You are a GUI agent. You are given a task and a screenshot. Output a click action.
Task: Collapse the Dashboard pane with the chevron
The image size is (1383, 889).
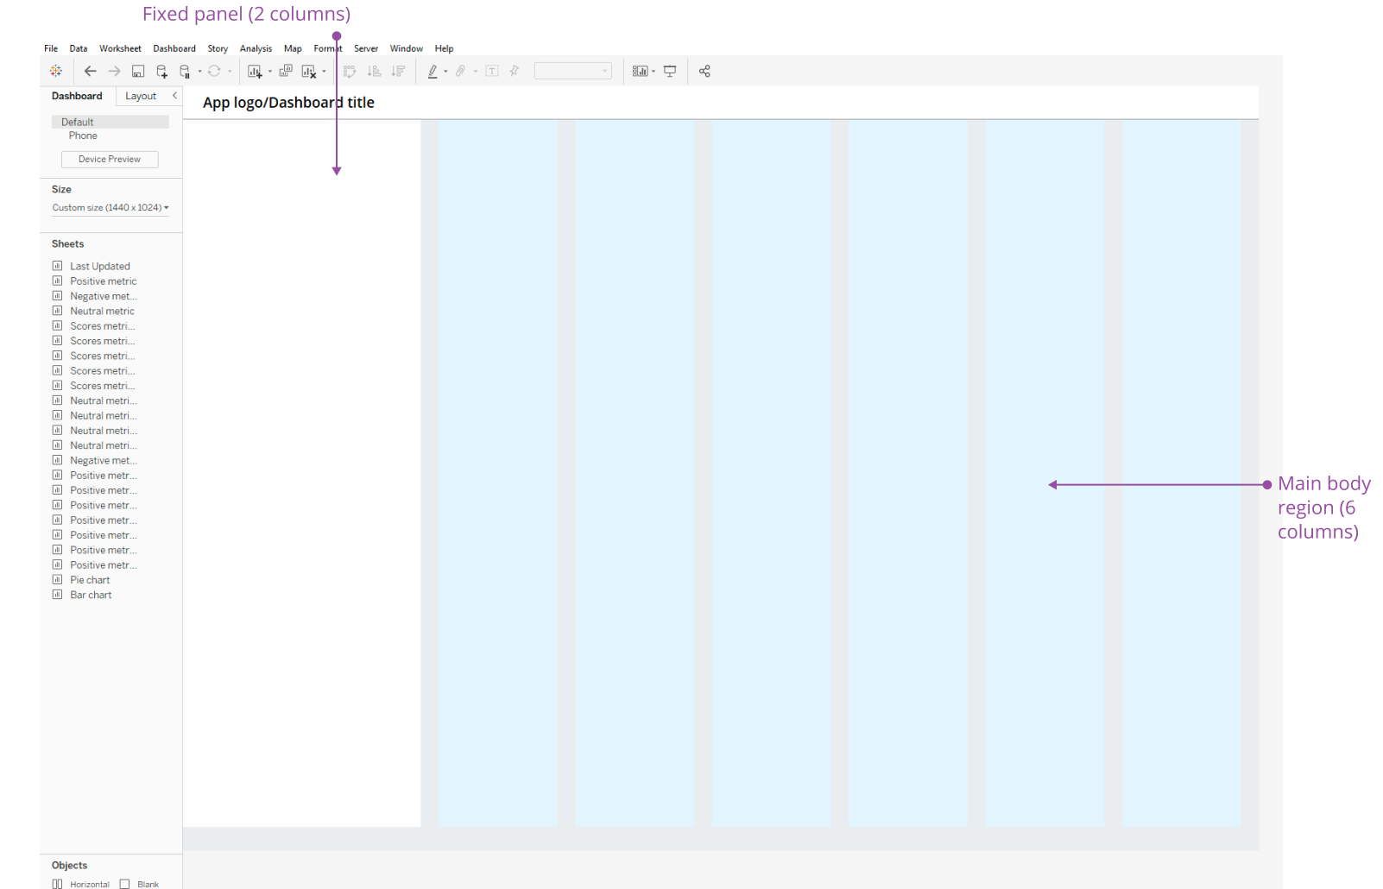coord(174,95)
